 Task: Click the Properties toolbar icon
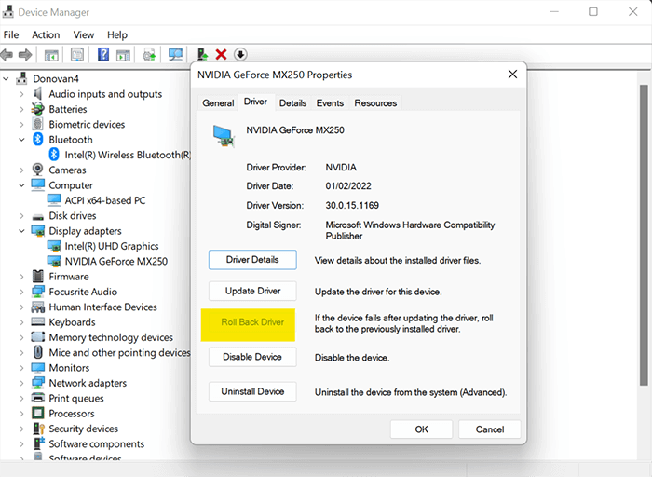pyautogui.click(x=77, y=54)
